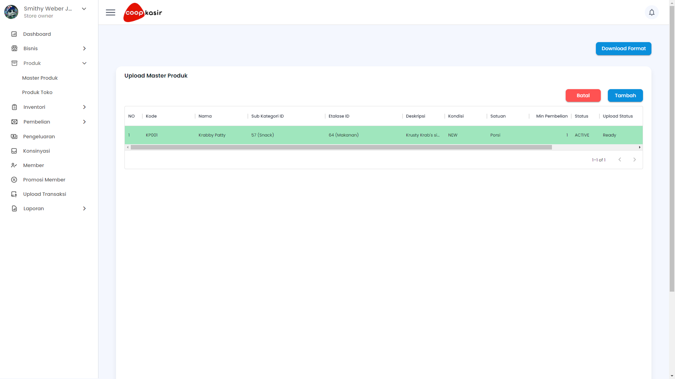Expand the Bisnis submenu chevron

pos(84,48)
